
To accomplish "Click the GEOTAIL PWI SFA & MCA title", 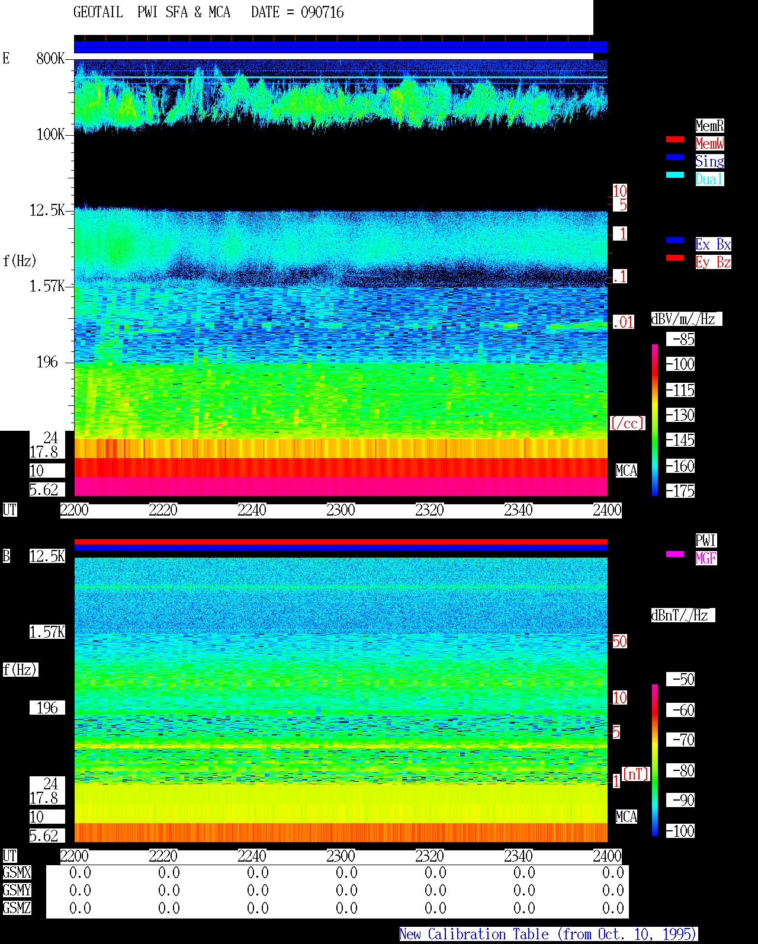I will tap(152, 12).
